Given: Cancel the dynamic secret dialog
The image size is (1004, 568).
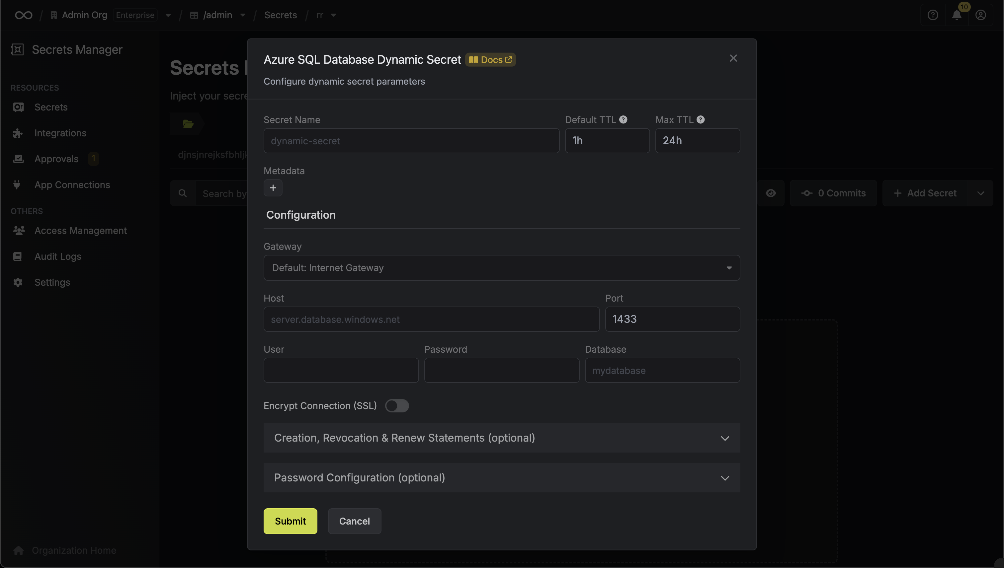Looking at the screenshot, I should click(x=354, y=521).
